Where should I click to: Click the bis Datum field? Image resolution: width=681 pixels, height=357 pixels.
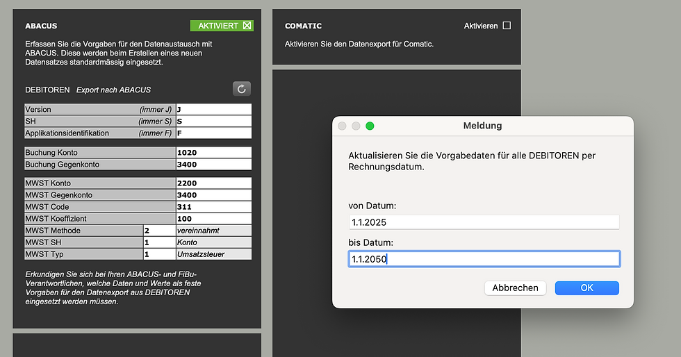click(484, 259)
